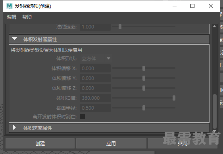
Task: Adjust the 截面半径 slider
Action: pos(144,108)
